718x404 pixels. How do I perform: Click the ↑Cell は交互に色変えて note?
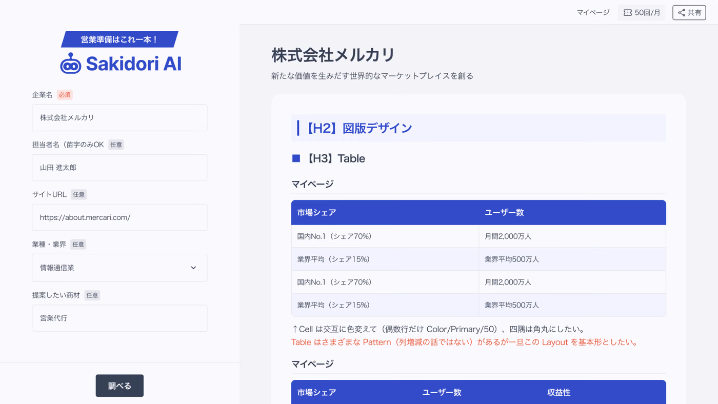tap(438, 329)
